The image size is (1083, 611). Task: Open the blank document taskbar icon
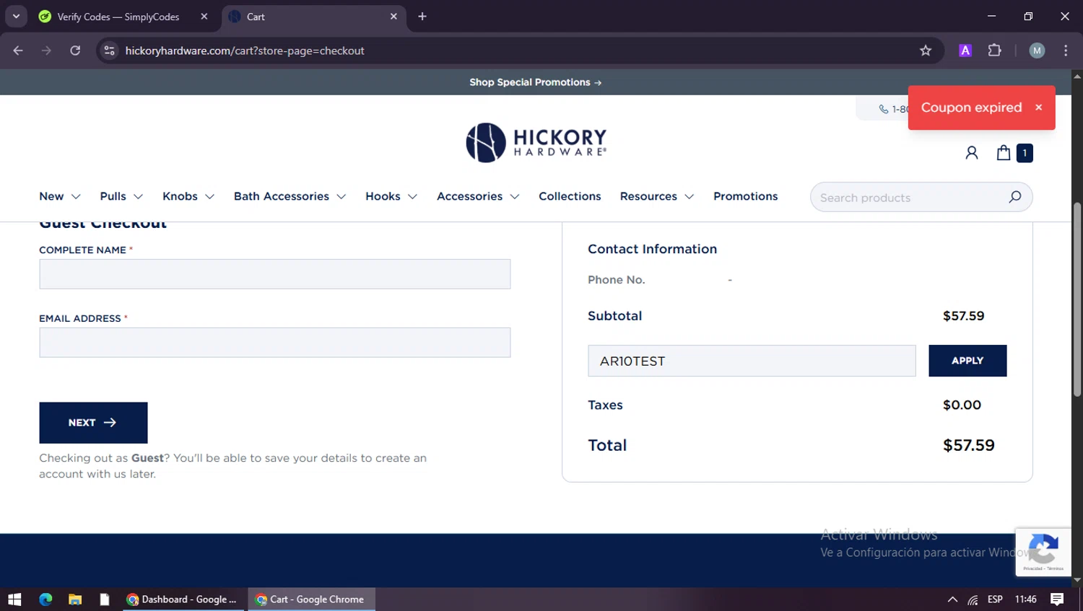pyautogui.click(x=105, y=599)
